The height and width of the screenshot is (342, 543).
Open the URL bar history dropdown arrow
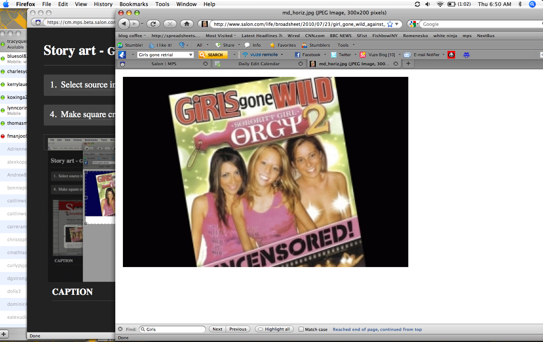(397, 24)
